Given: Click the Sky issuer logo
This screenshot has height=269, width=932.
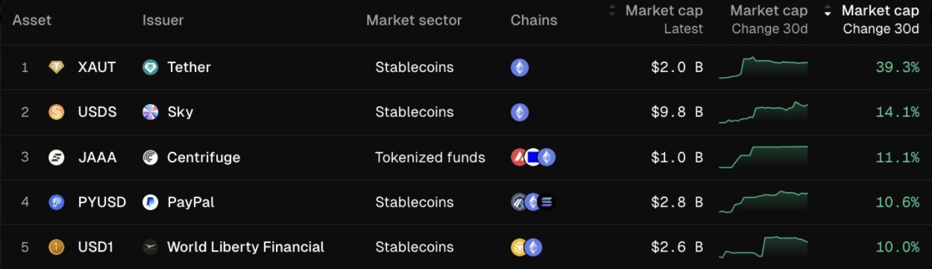Looking at the screenshot, I should pos(150,112).
